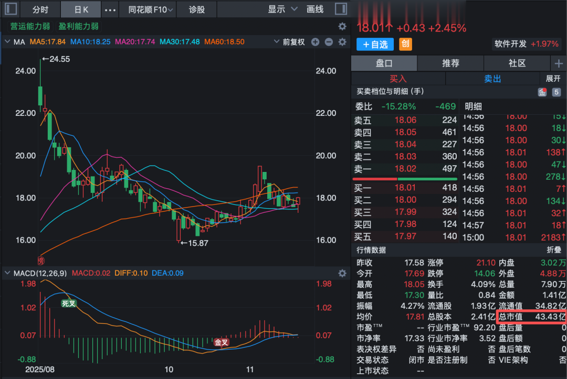
Task: Open MACD indicator settings gear
Action: click(x=342, y=273)
